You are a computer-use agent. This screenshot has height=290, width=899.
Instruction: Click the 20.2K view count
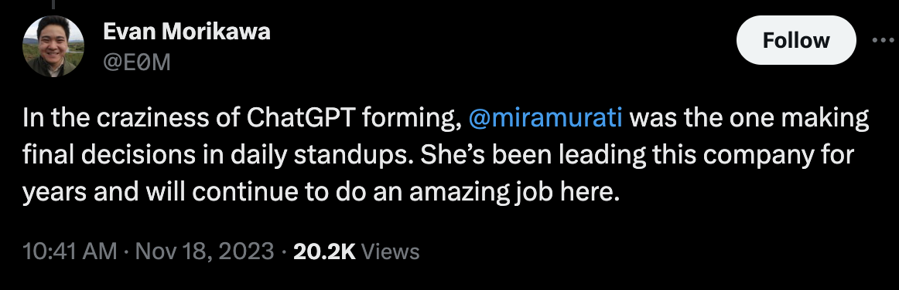324,251
